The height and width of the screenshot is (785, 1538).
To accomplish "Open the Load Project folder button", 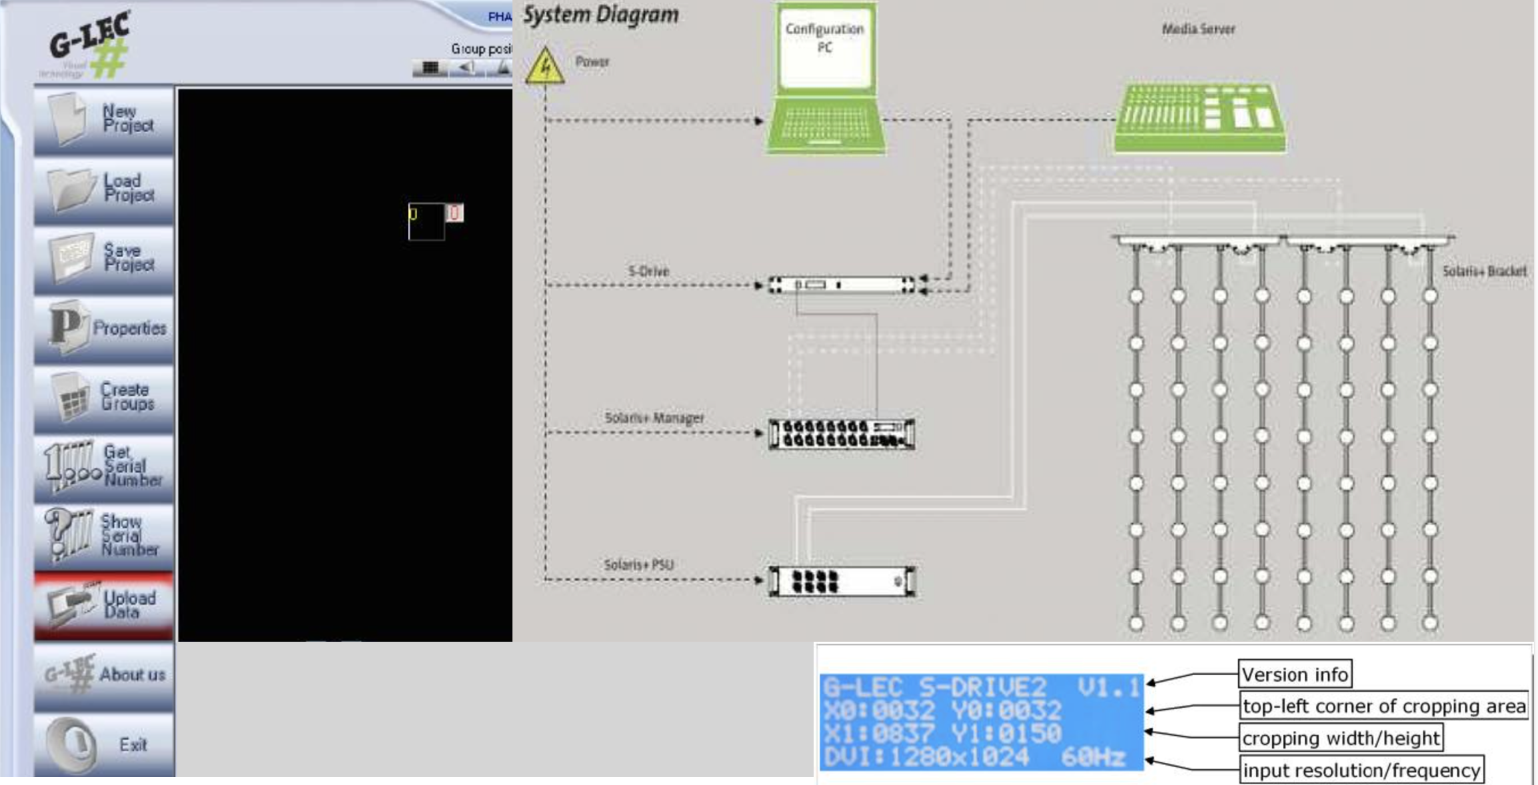I will [x=104, y=189].
